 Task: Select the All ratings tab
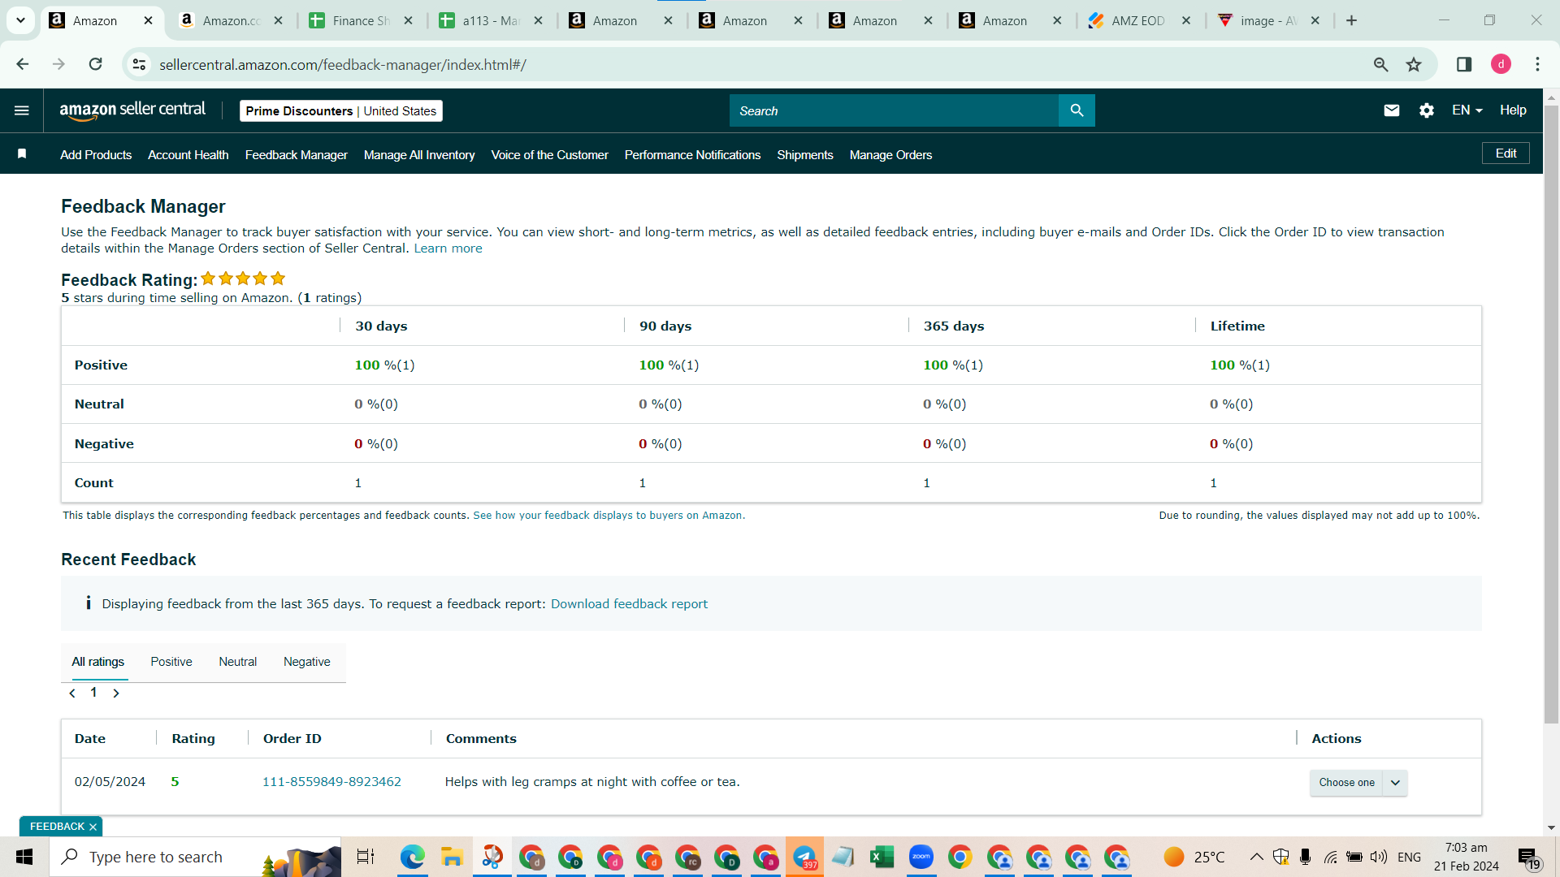tap(98, 662)
